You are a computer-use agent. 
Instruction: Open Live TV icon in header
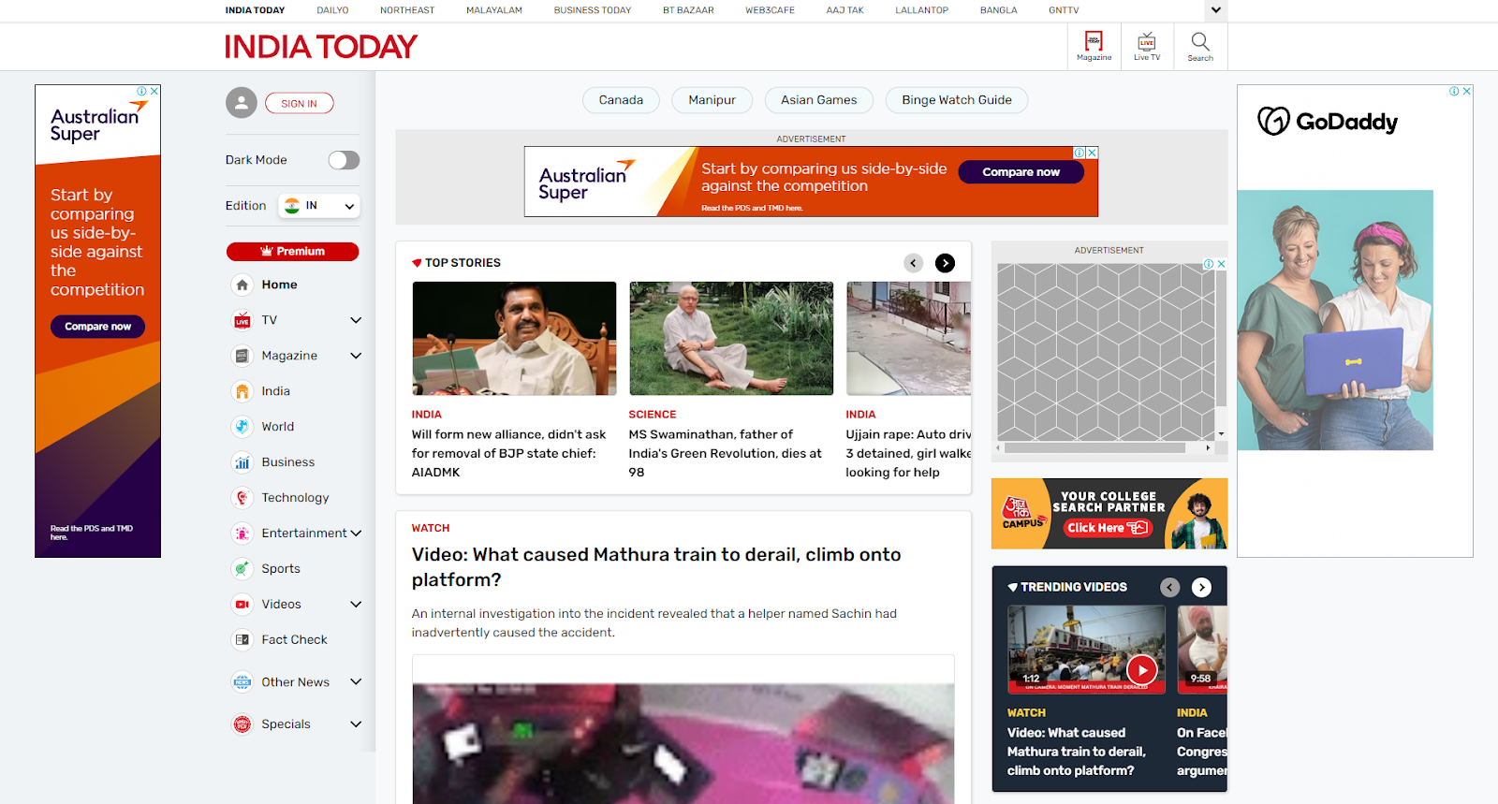[1147, 46]
